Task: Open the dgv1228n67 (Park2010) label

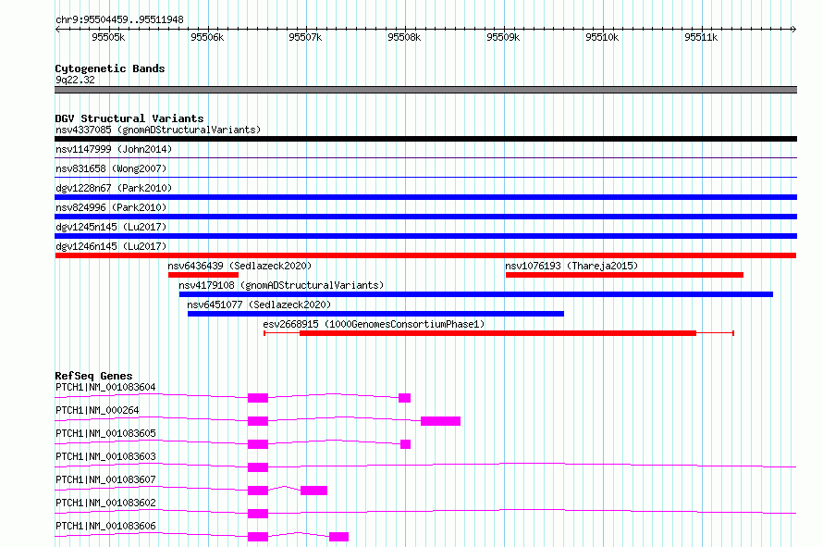Action: click(x=114, y=188)
